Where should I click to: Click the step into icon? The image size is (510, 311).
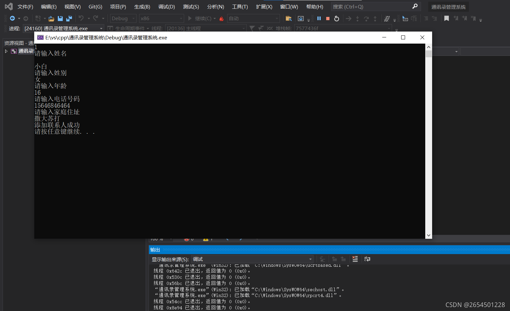point(357,19)
